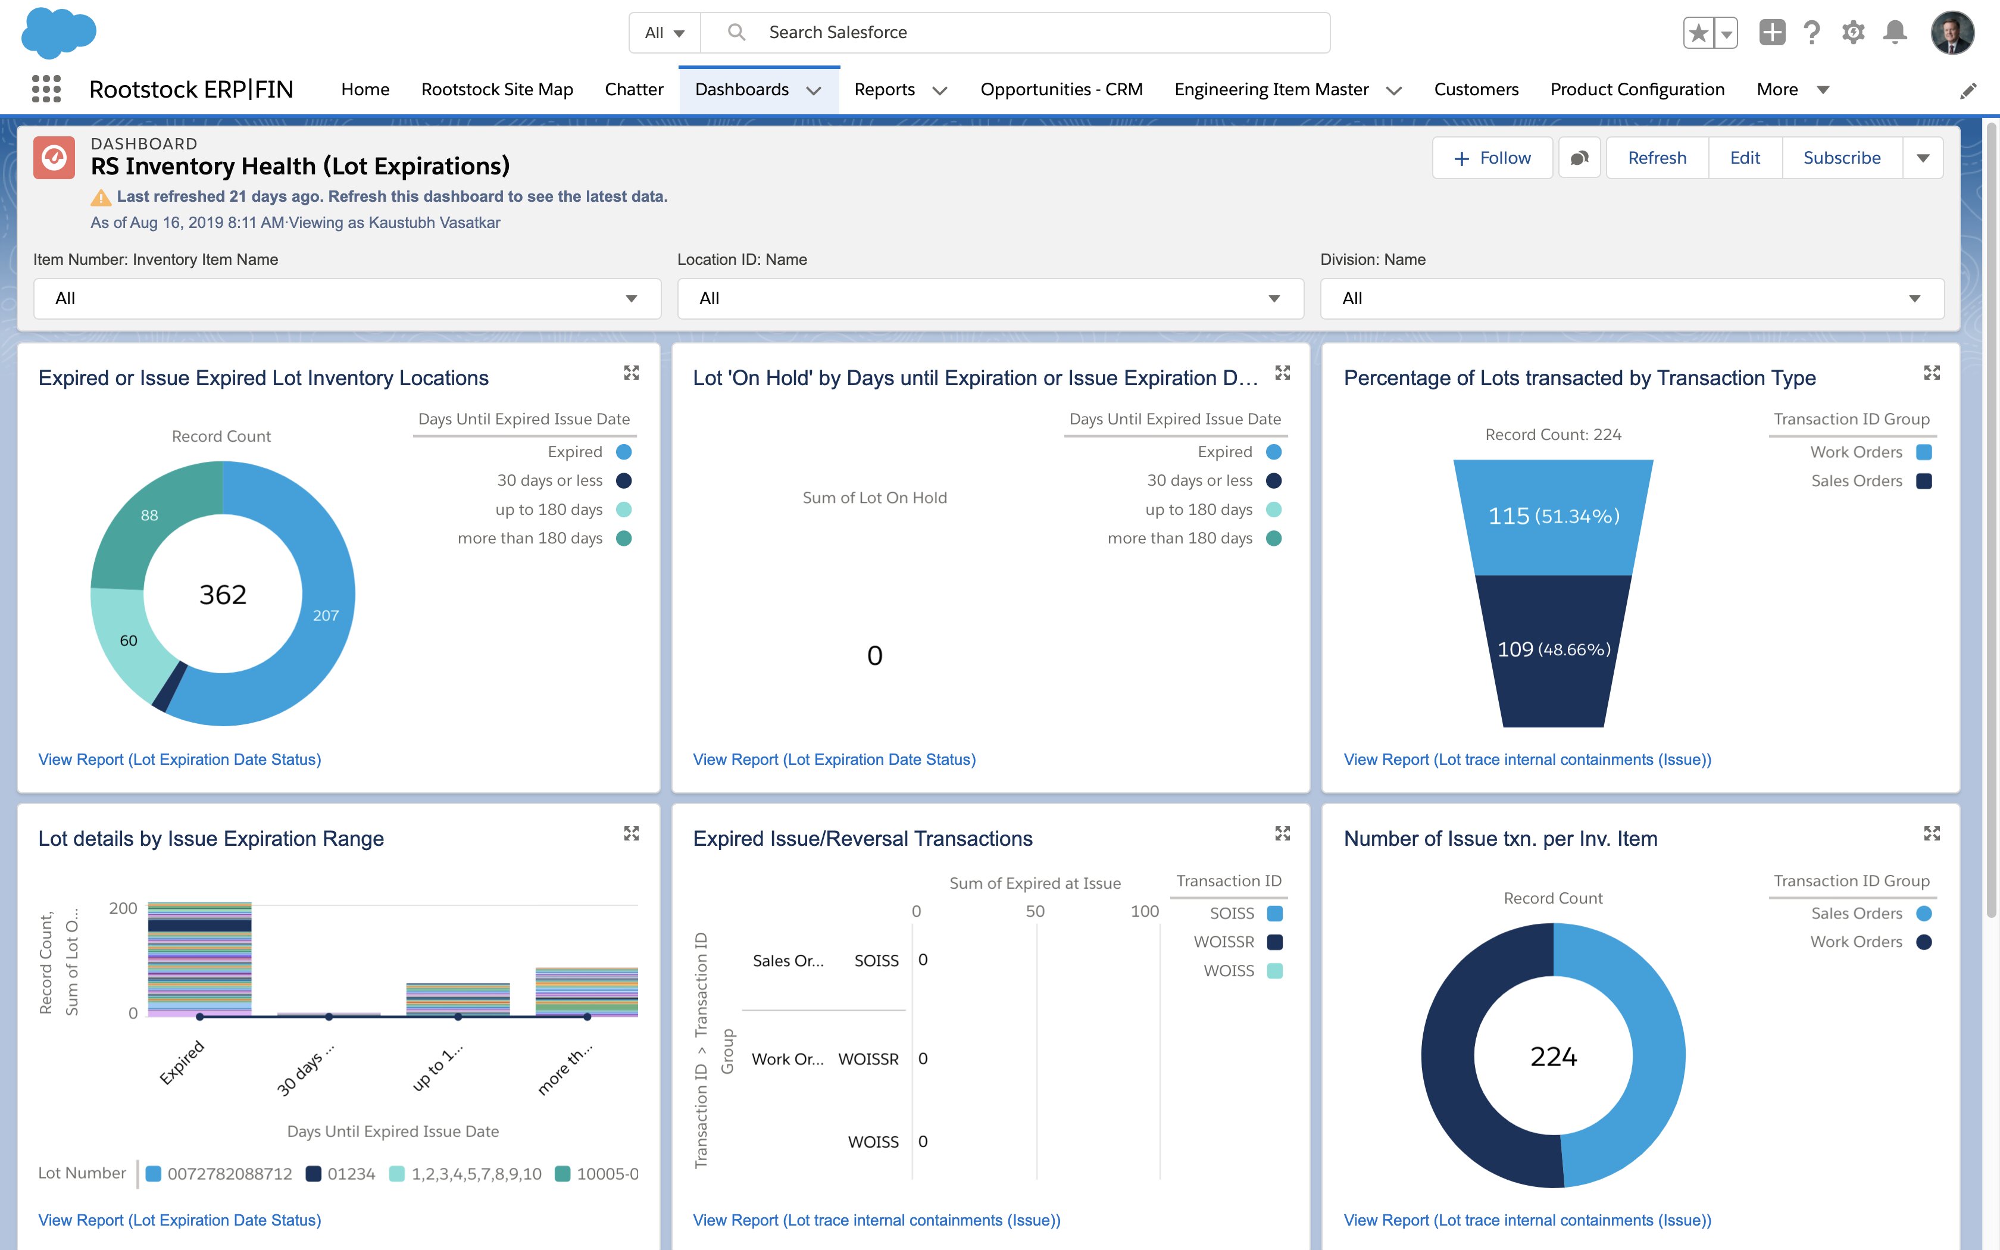The height and width of the screenshot is (1250, 2000).
Task: Click the Refresh dashboard button
Action: pyautogui.click(x=1656, y=158)
